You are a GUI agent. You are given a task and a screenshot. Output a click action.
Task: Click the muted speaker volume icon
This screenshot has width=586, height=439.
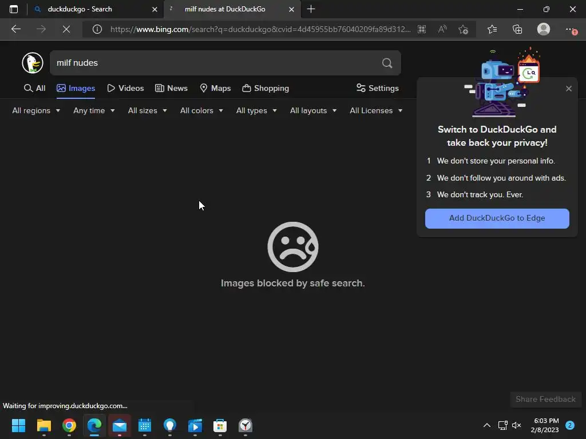tap(517, 425)
